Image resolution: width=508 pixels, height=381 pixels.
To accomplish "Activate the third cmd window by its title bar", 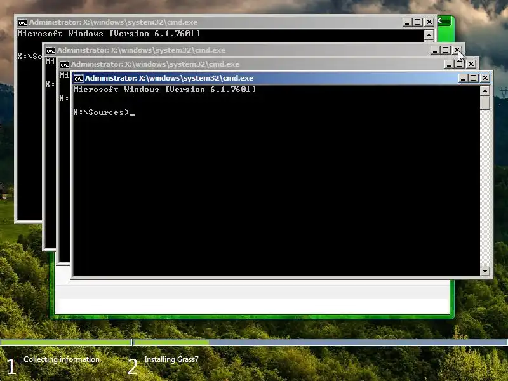I will coord(155,64).
